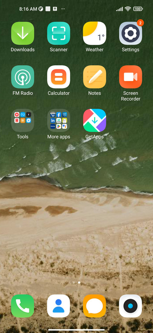
Task: Open the Phone dialer in the dock
Action: tap(23, 306)
